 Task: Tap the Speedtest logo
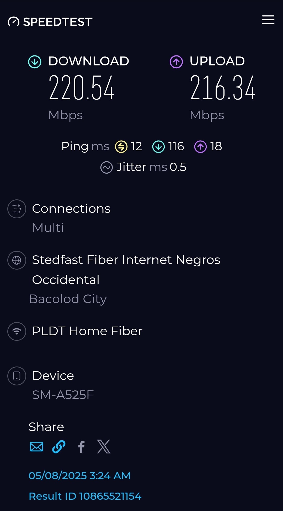(51, 22)
